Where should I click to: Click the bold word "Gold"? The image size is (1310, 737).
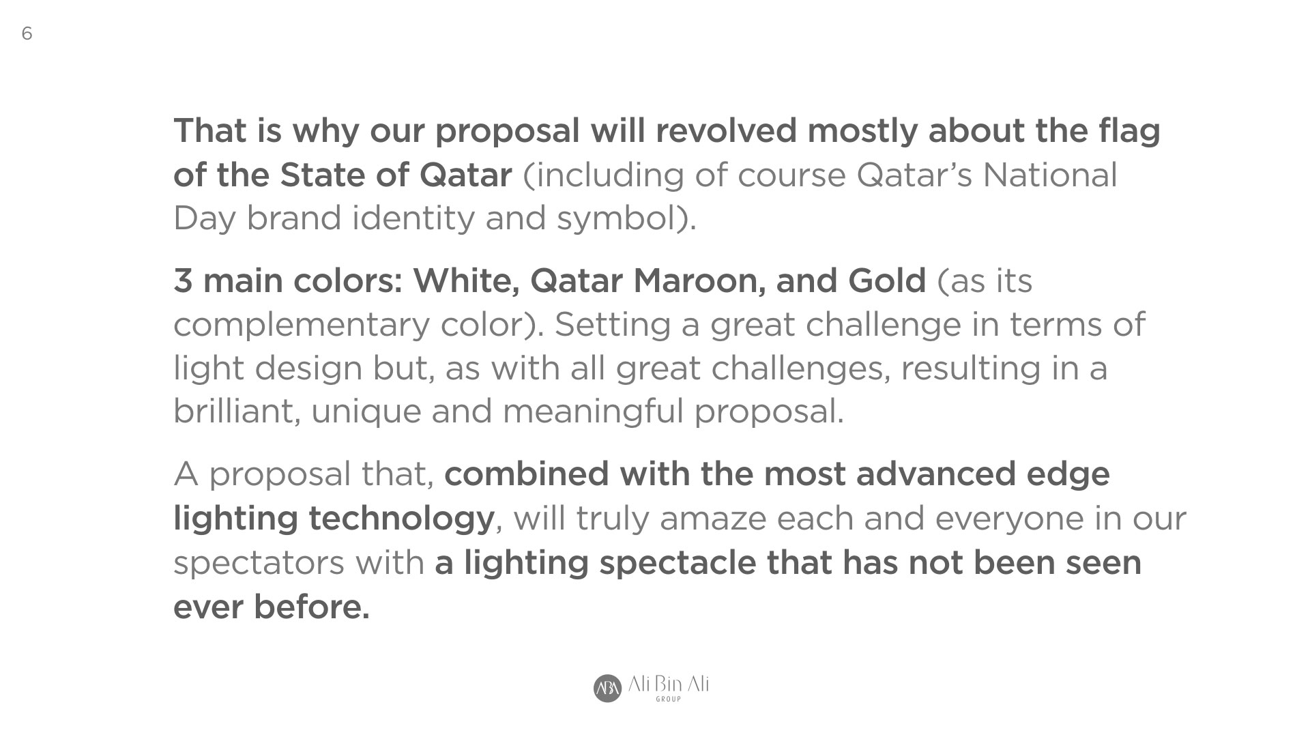(x=887, y=280)
